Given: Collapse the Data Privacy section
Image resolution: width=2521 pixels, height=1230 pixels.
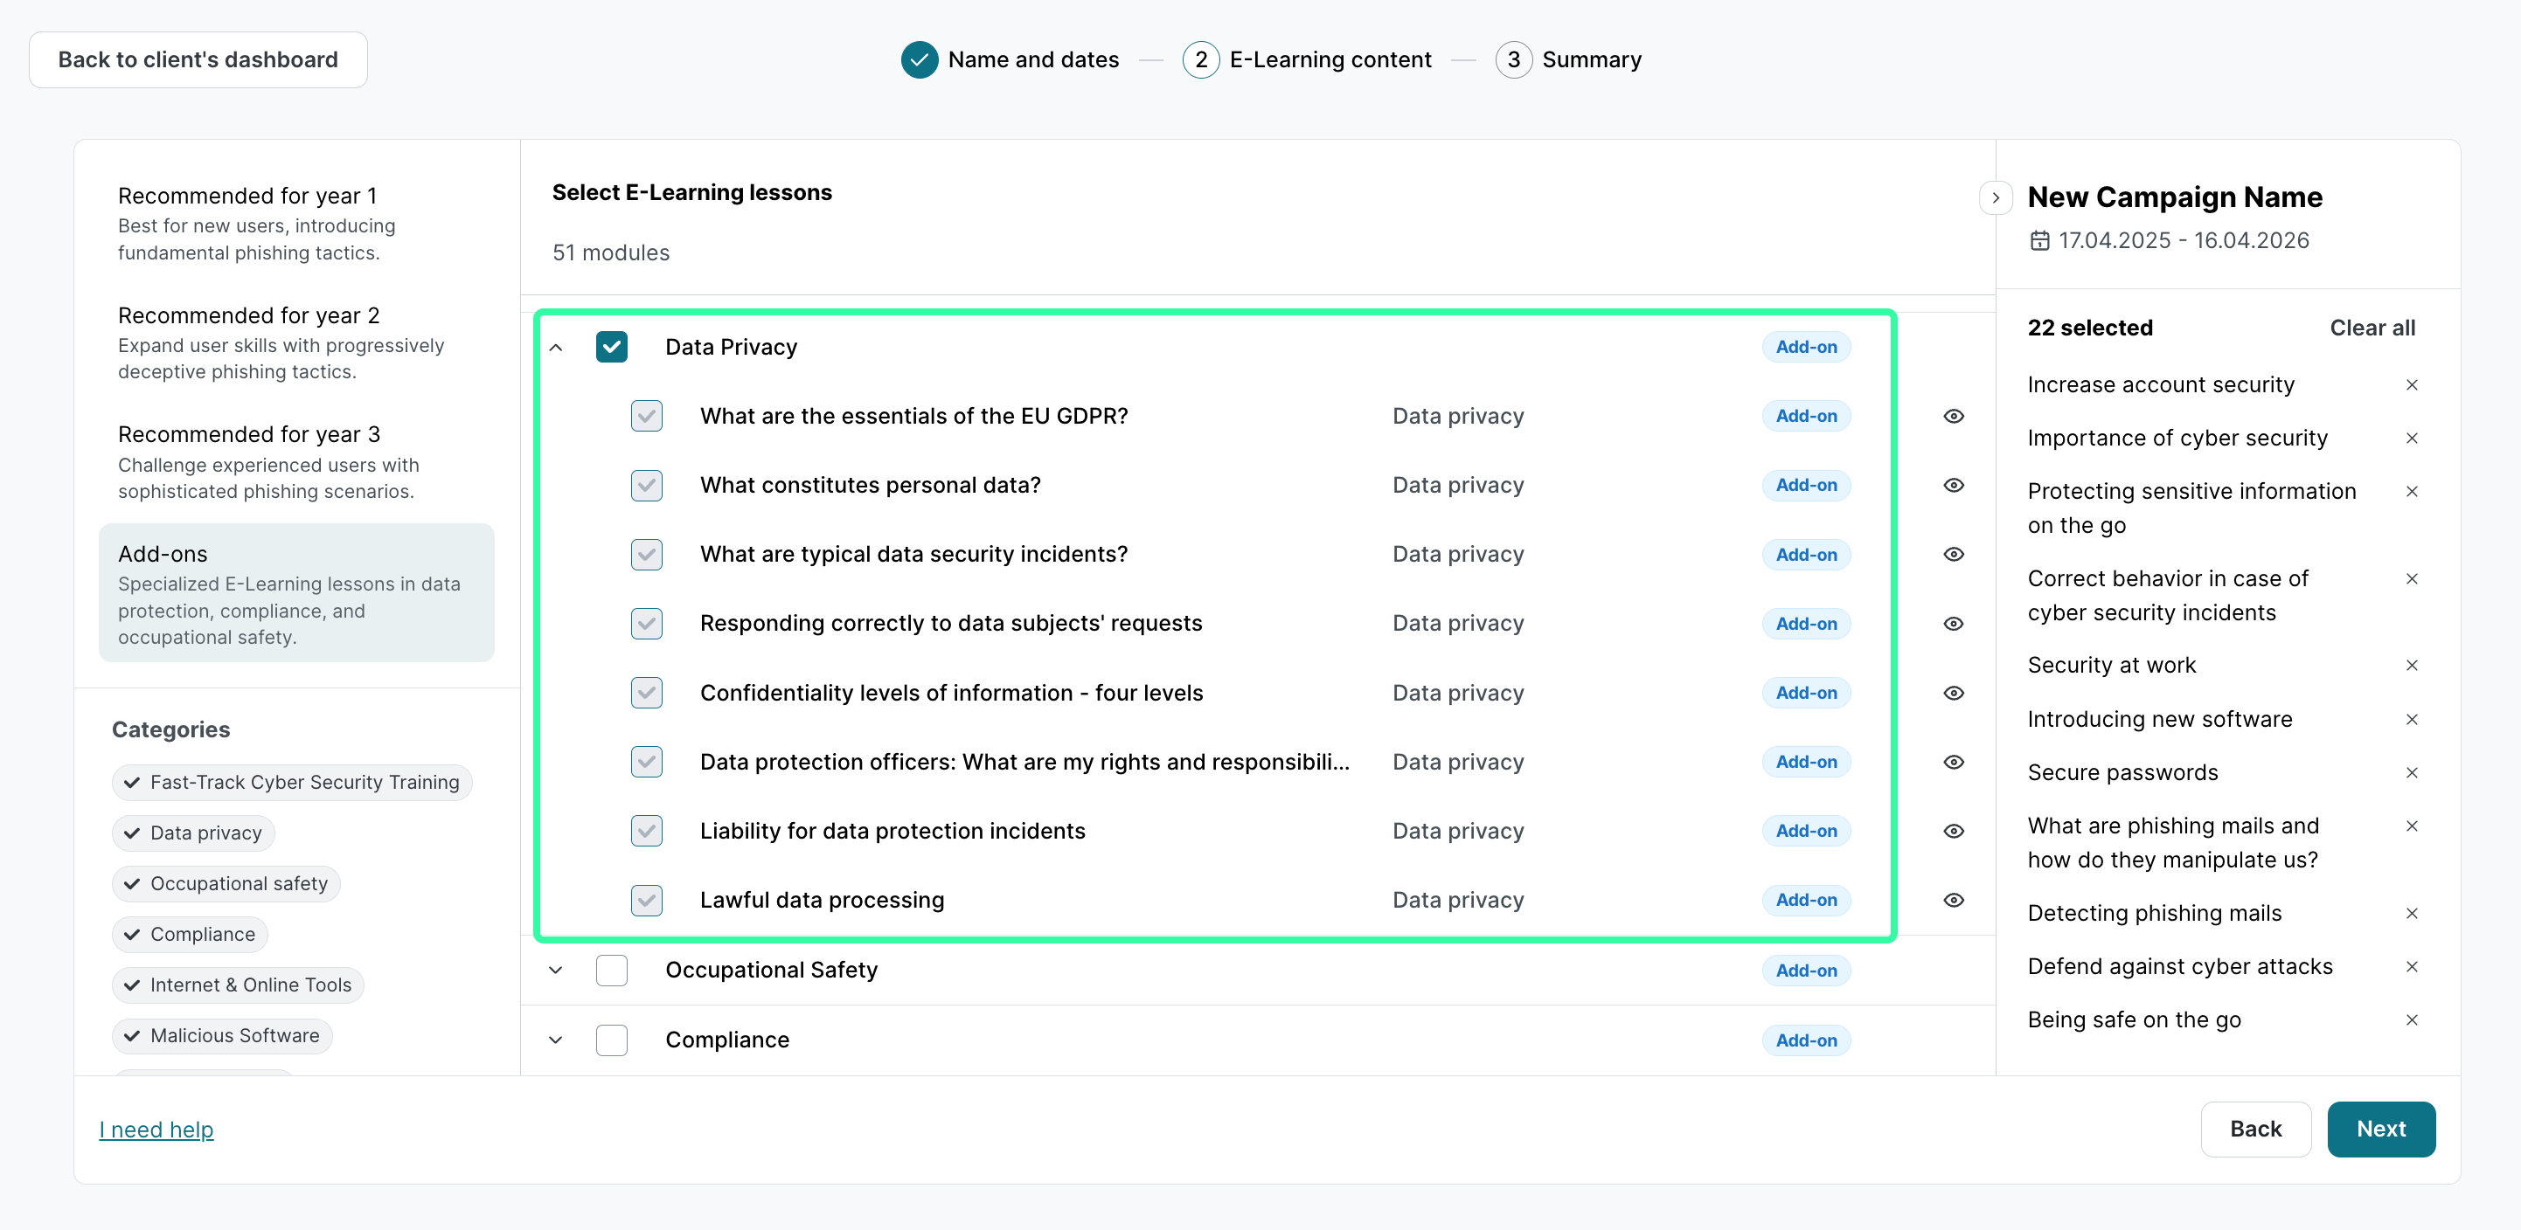Looking at the screenshot, I should click(x=556, y=347).
